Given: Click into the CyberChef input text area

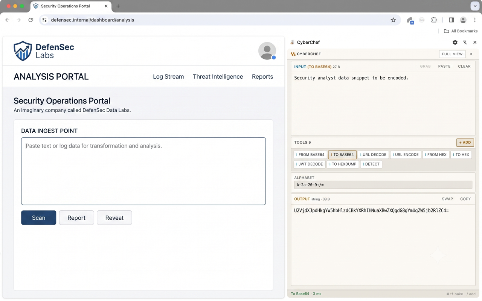Looking at the screenshot, I should point(383,103).
